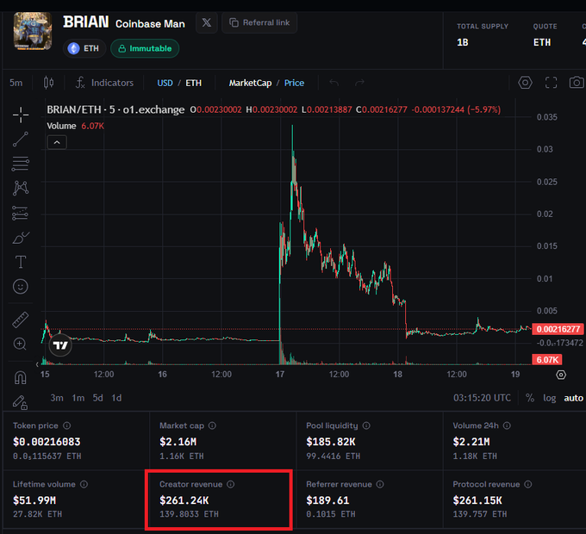Screen dimensions: 586x534
Task: Click the $261.24K creator revenue value
Action: pyautogui.click(x=184, y=500)
